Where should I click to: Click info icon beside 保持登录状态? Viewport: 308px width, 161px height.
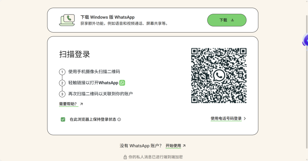tap(119, 119)
